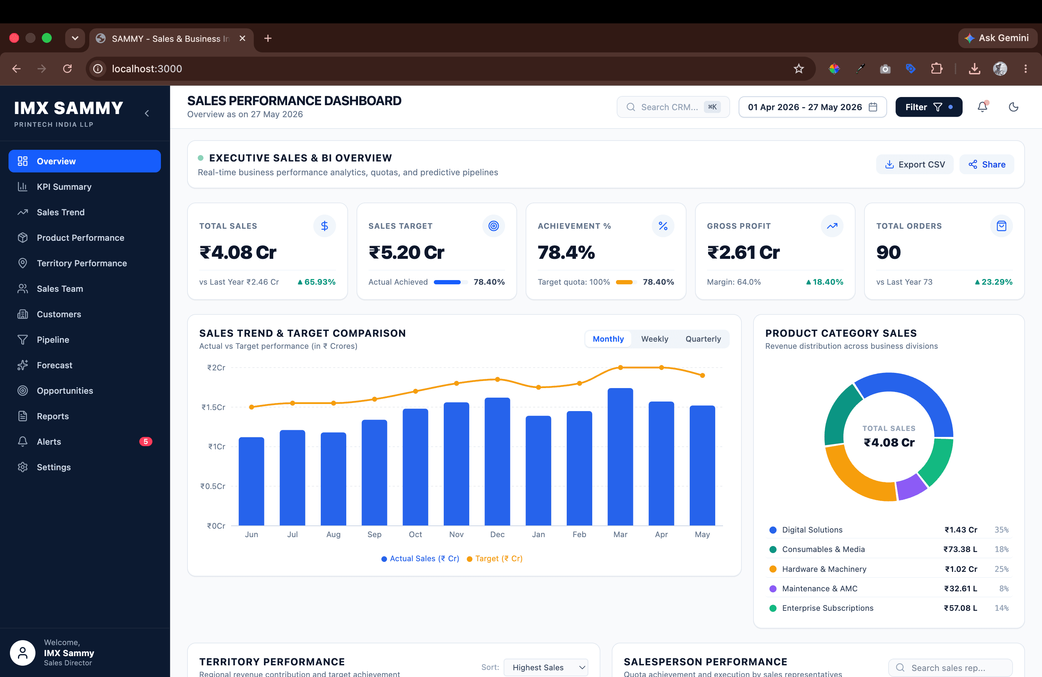Image resolution: width=1042 pixels, height=677 pixels.
Task: Click the Total Orders bag icon
Action: tap(1001, 226)
